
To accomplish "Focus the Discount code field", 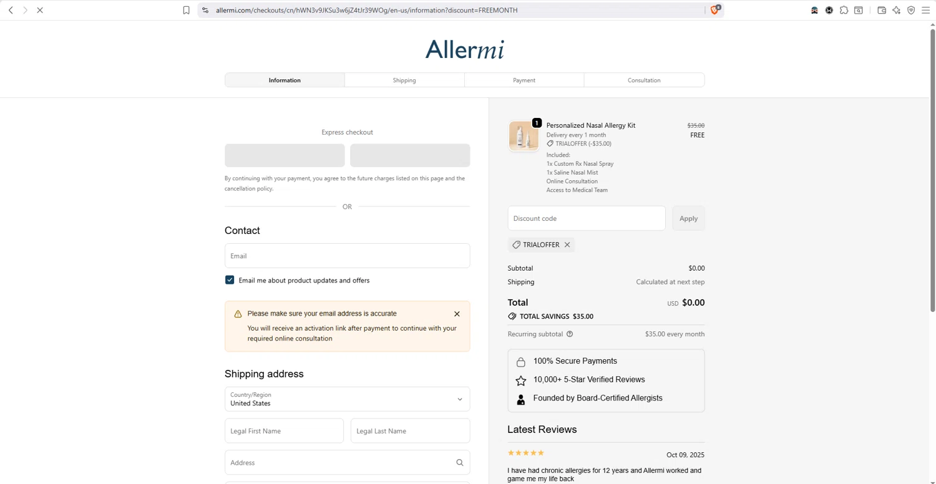I will point(587,218).
